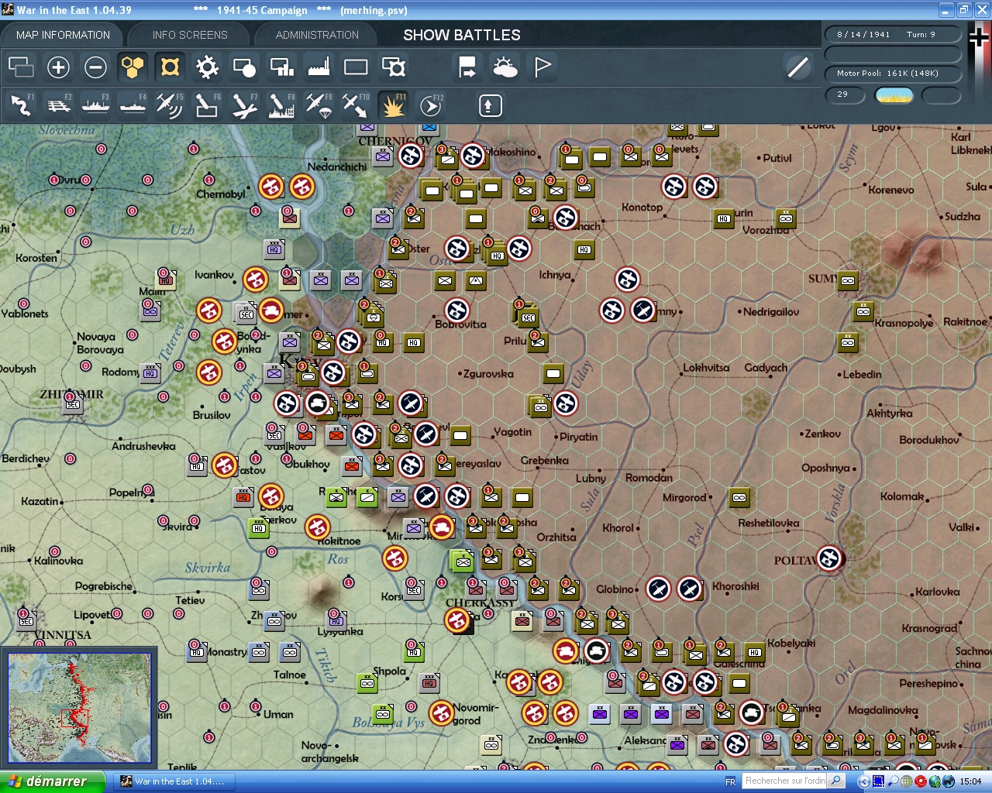The height and width of the screenshot is (793, 992).
Task: Click the flag with arrow icon
Action: pos(467,67)
